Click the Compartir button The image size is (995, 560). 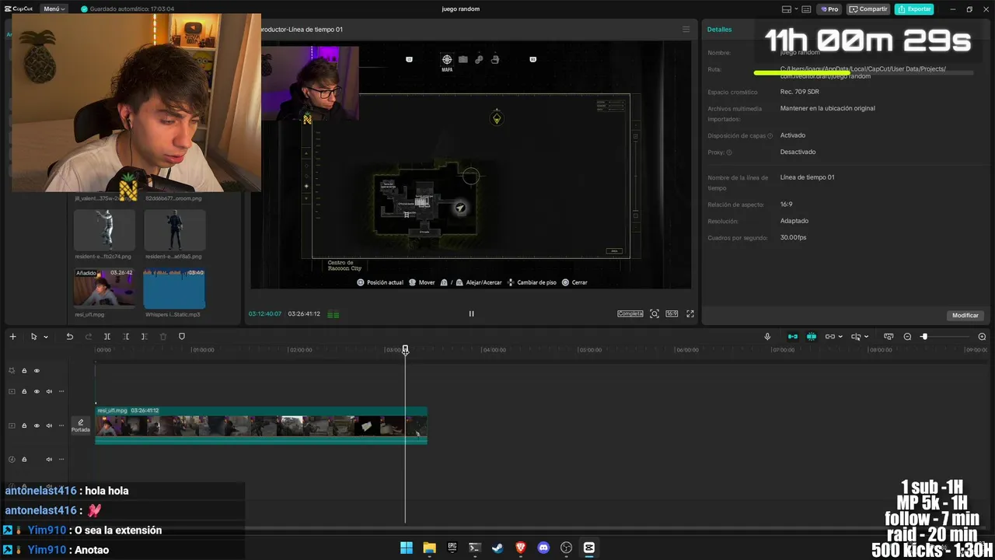[868, 9]
